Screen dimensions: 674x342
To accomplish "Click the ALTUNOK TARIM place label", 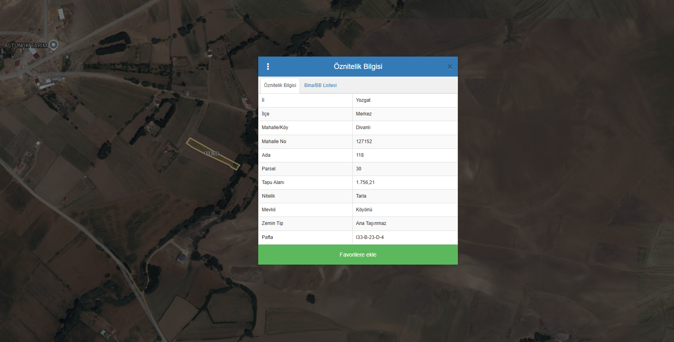I will (26, 45).
